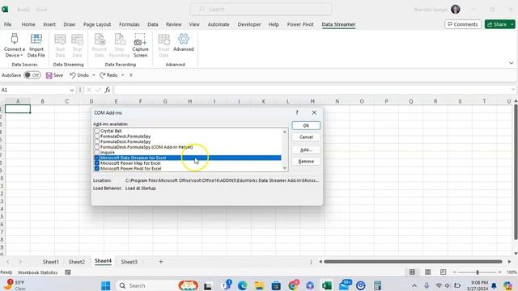Check FormulaDesk.FormulaSpy (COM Add-in Helper) checkbox
Image resolution: width=518 pixels, height=291 pixels.
pyautogui.click(x=97, y=147)
